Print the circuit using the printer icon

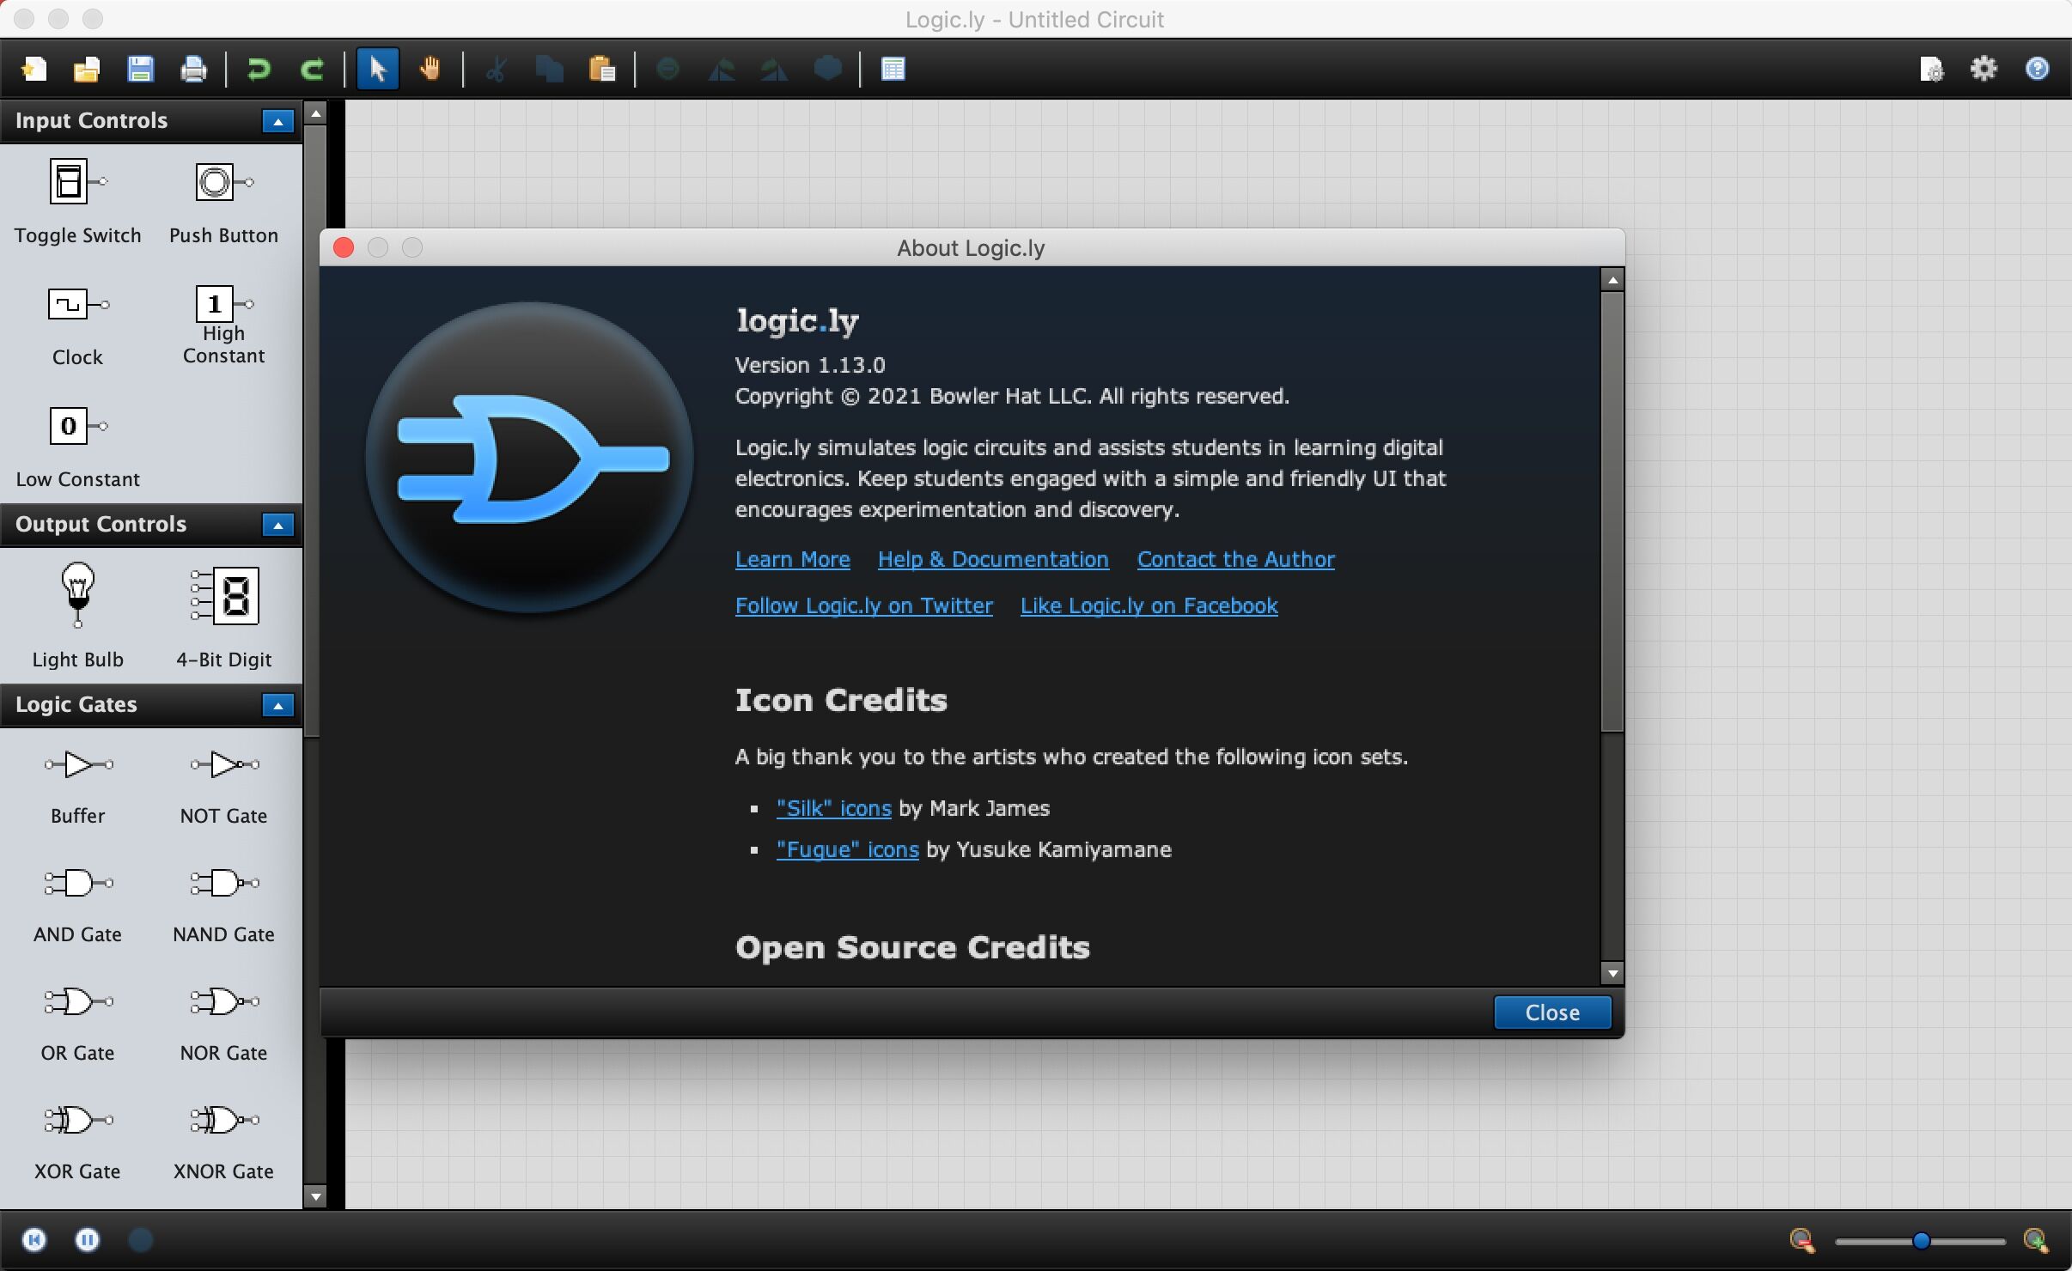(193, 69)
